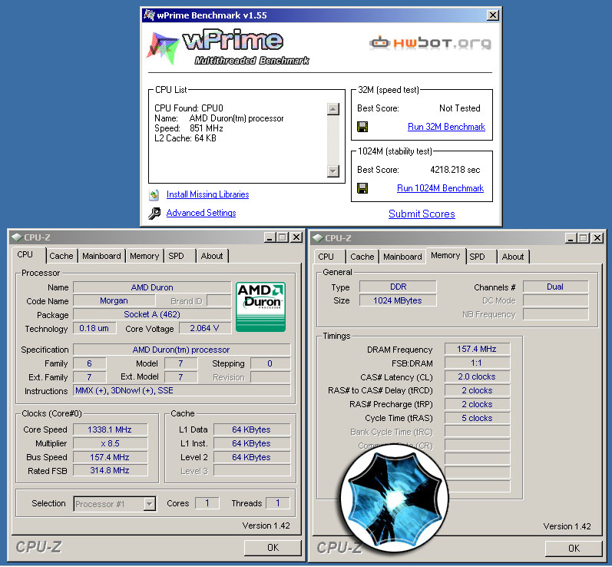This screenshot has height=567, width=612.
Task: Click the AMD Duron processor logo
Action: 261,307
